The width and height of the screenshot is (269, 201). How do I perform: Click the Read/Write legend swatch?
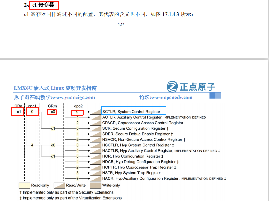[59, 186]
